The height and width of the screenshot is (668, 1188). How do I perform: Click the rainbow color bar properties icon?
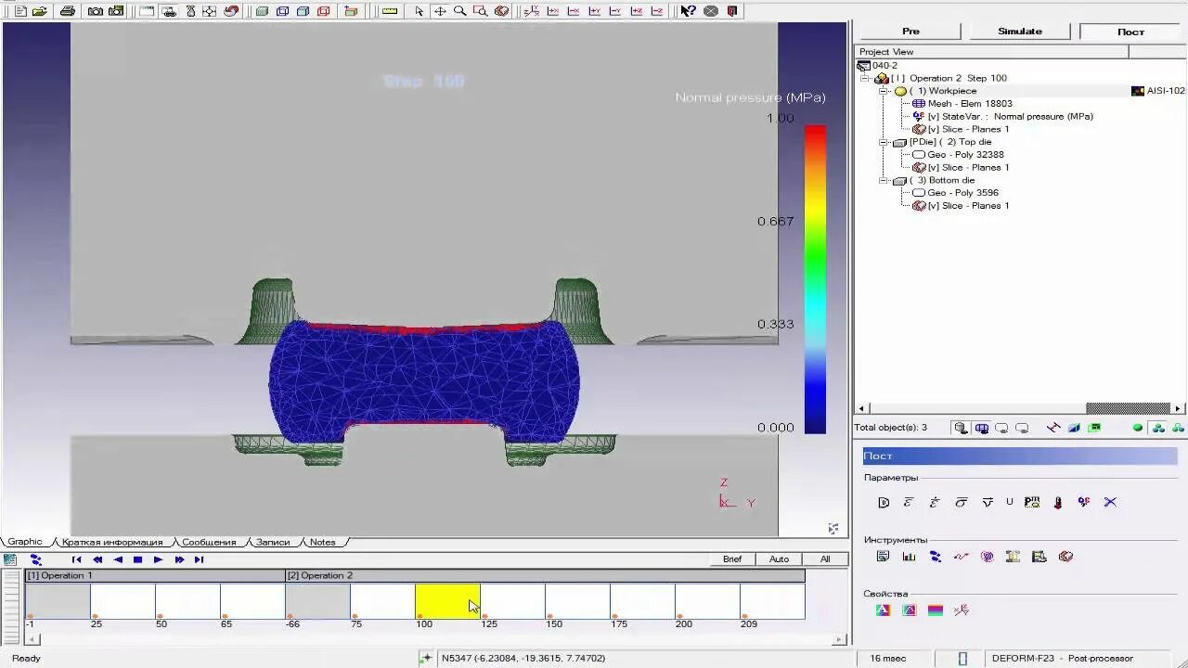[935, 610]
